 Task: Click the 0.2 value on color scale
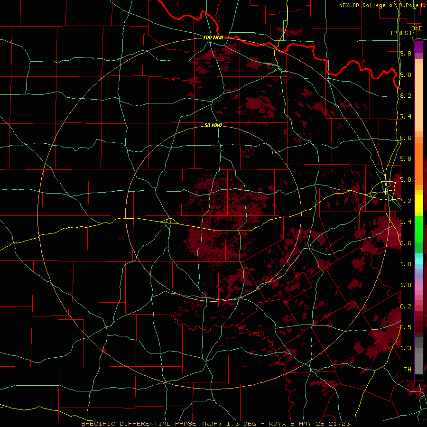click(x=406, y=306)
